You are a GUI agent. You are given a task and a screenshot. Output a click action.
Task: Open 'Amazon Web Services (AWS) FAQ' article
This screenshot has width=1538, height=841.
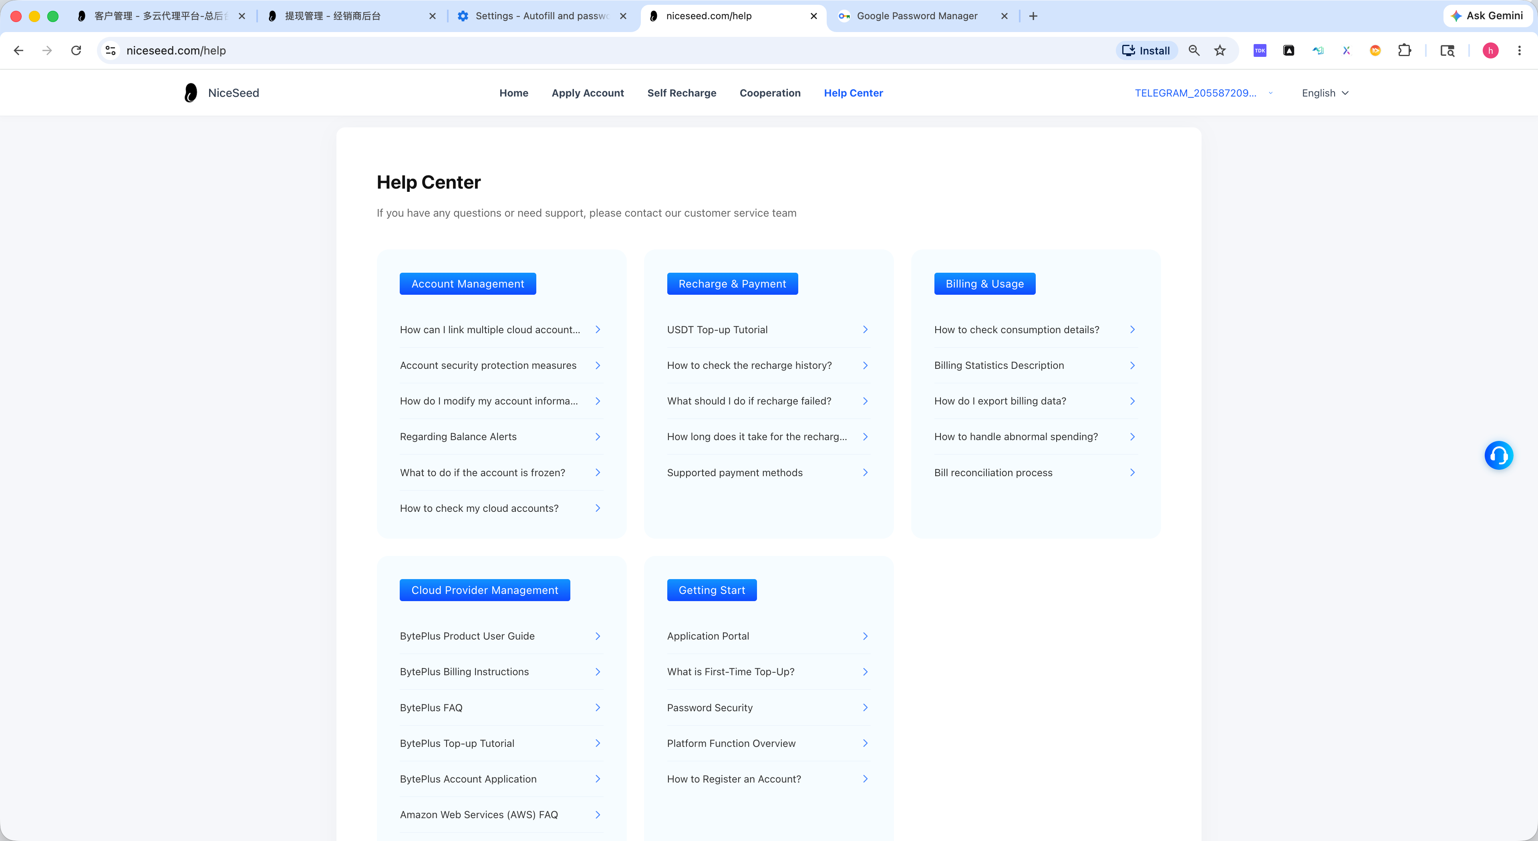click(501, 815)
